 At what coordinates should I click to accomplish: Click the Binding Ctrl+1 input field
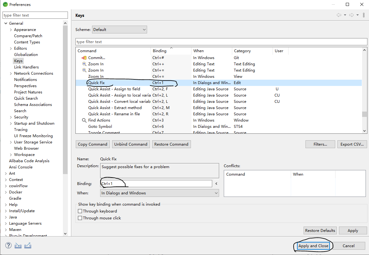(156, 183)
